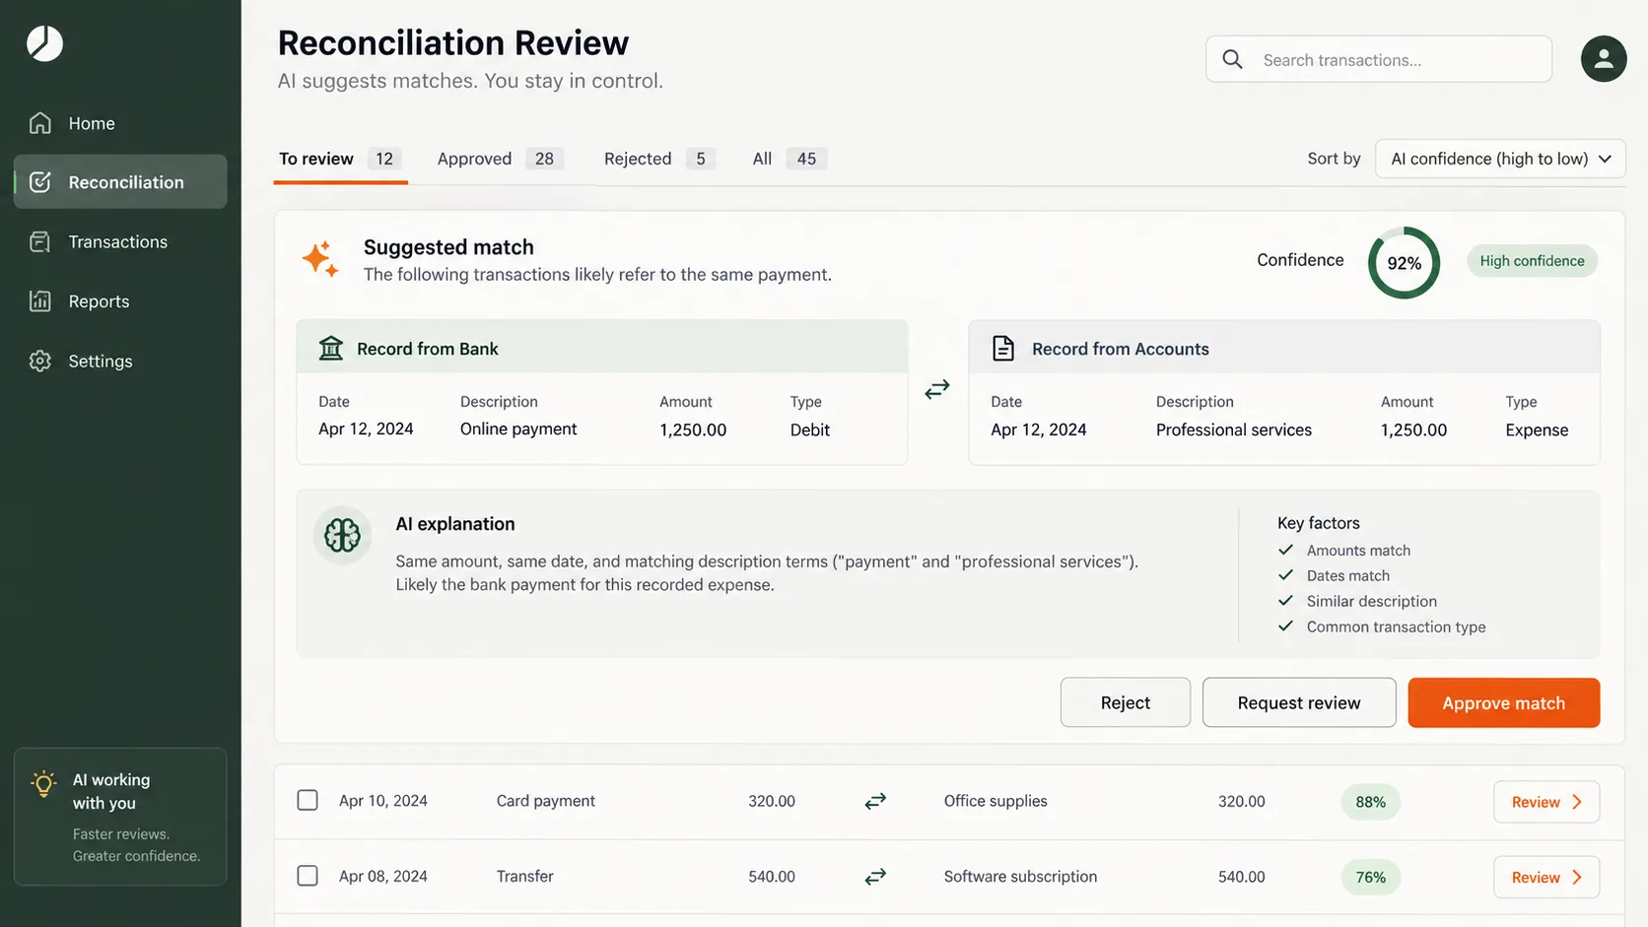Image resolution: width=1648 pixels, height=927 pixels.
Task: Click the Settings gear icon
Action: 40,361
